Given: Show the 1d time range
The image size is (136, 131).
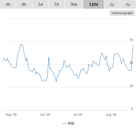Looking at the screenshot, I should (x=40, y=4).
